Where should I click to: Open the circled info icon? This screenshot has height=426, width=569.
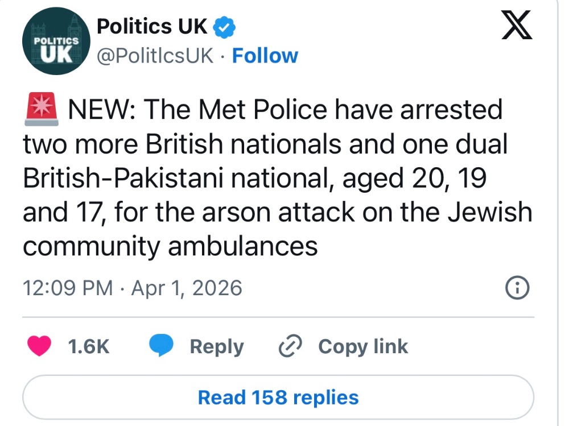point(517,289)
